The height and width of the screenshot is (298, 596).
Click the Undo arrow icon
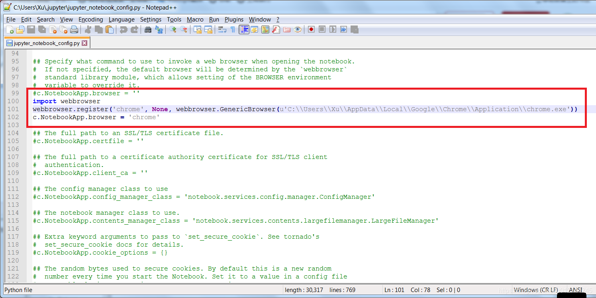(123, 29)
